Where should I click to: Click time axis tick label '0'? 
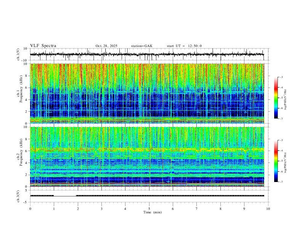point(30,209)
